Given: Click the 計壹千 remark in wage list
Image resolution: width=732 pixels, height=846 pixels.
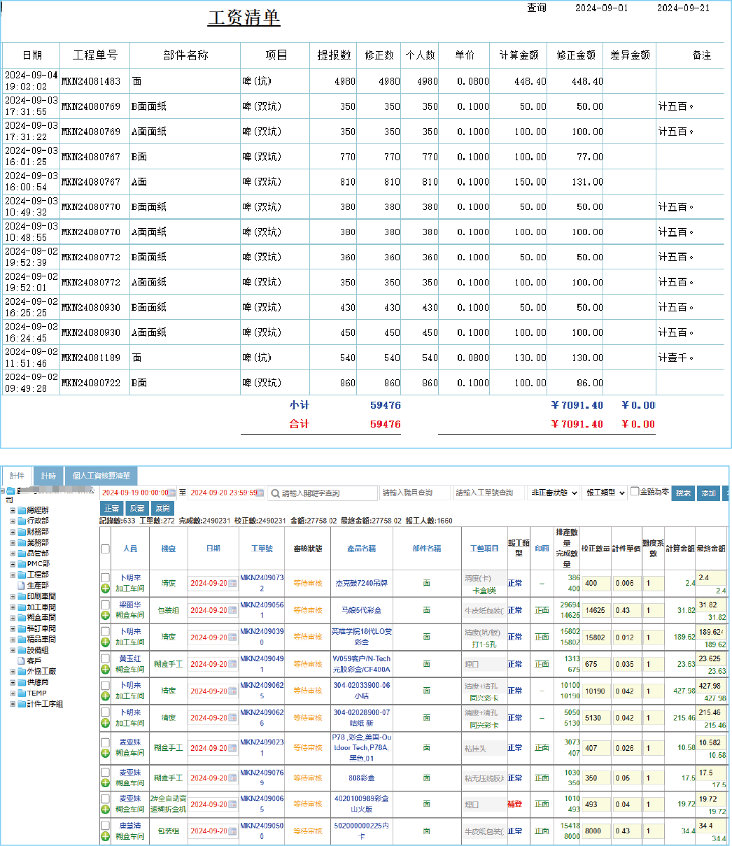Looking at the screenshot, I should tap(676, 358).
